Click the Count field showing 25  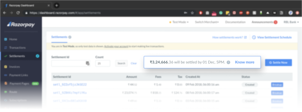103,63
